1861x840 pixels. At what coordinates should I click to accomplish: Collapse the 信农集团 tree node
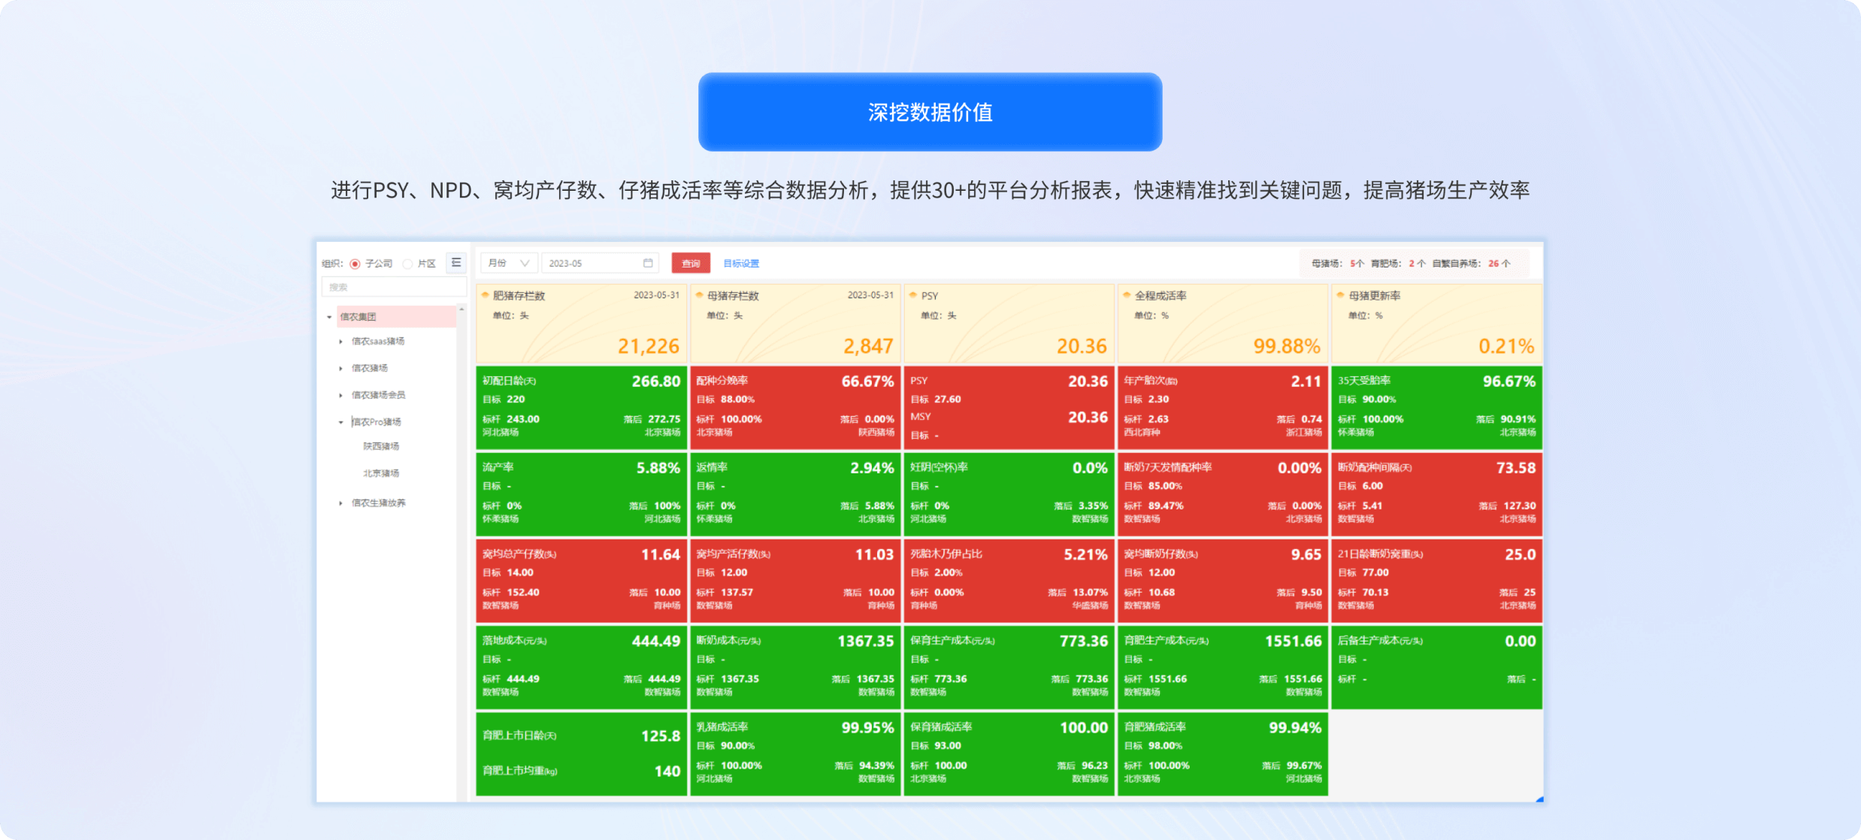(x=329, y=317)
